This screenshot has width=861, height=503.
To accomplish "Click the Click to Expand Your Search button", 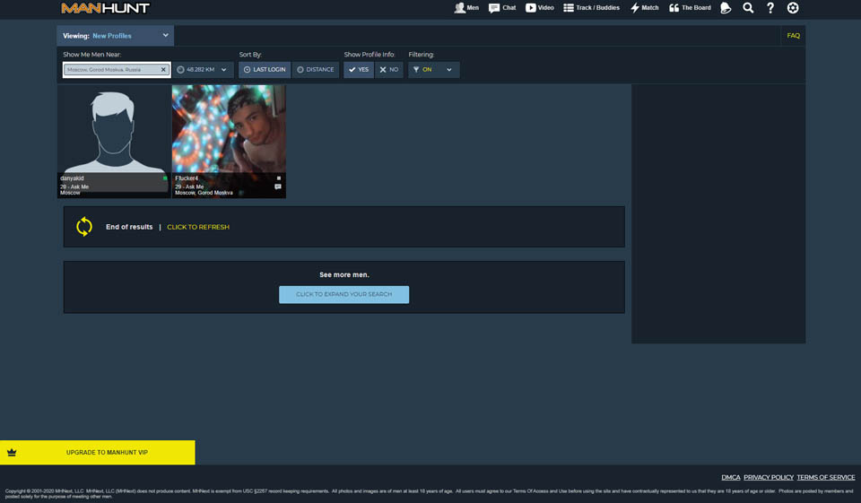I will point(344,294).
